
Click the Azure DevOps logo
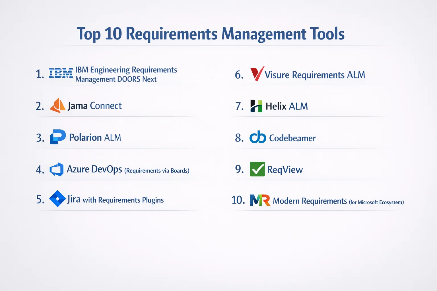[x=57, y=170]
